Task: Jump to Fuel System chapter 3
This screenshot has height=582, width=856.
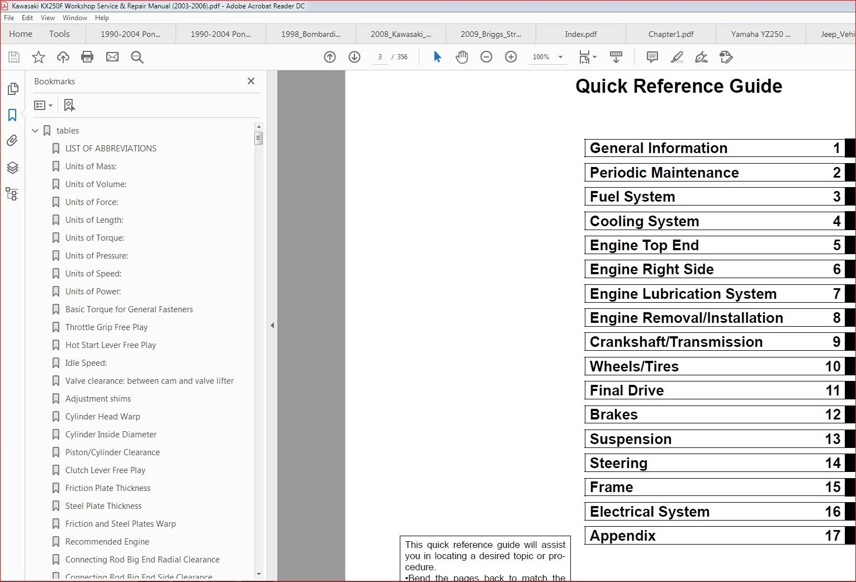Action: click(715, 197)
